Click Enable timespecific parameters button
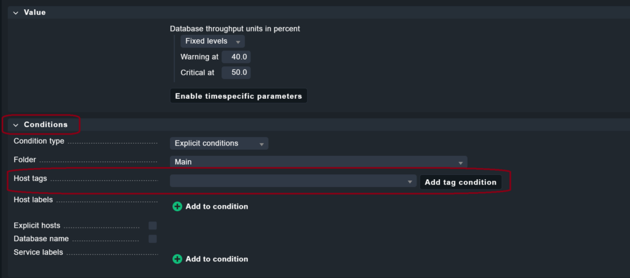Viewport: 630px width, 278px height. click(238, 96)
